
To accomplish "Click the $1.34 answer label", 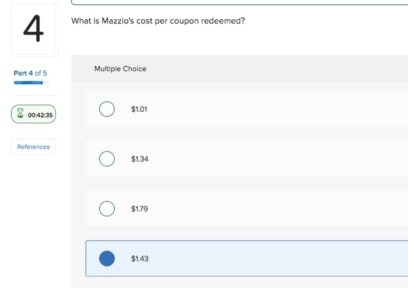I will pos(140,159).
